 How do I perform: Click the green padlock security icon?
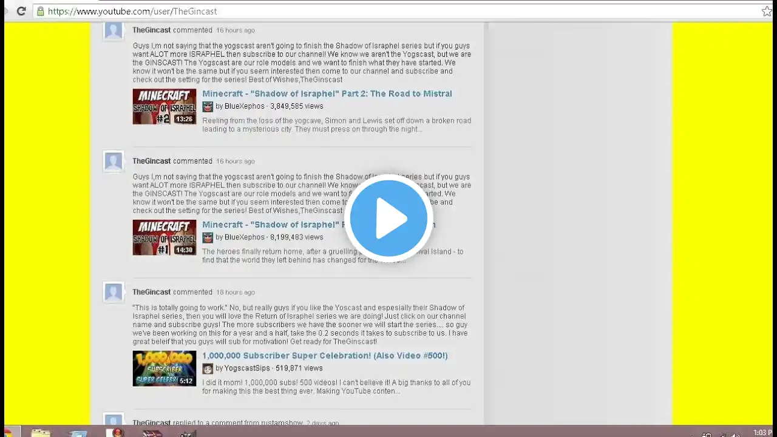point(40,11)
